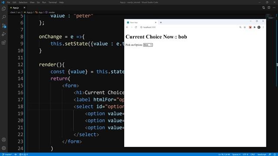Click UTF-8 encoding in status bar
278x156 pixels.
[x=245, y=154]
